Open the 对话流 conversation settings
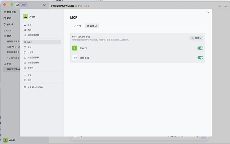 pos(42,53)
